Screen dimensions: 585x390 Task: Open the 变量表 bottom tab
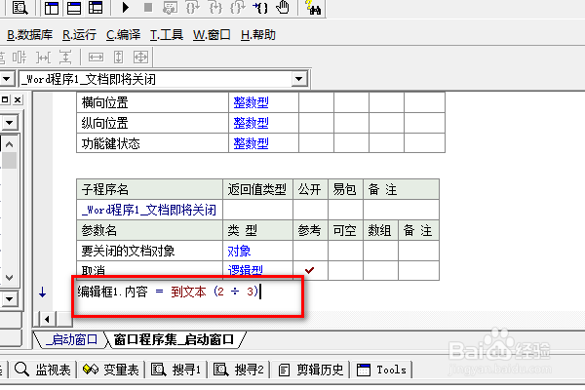pyautogui.click(x=111, y=370)
